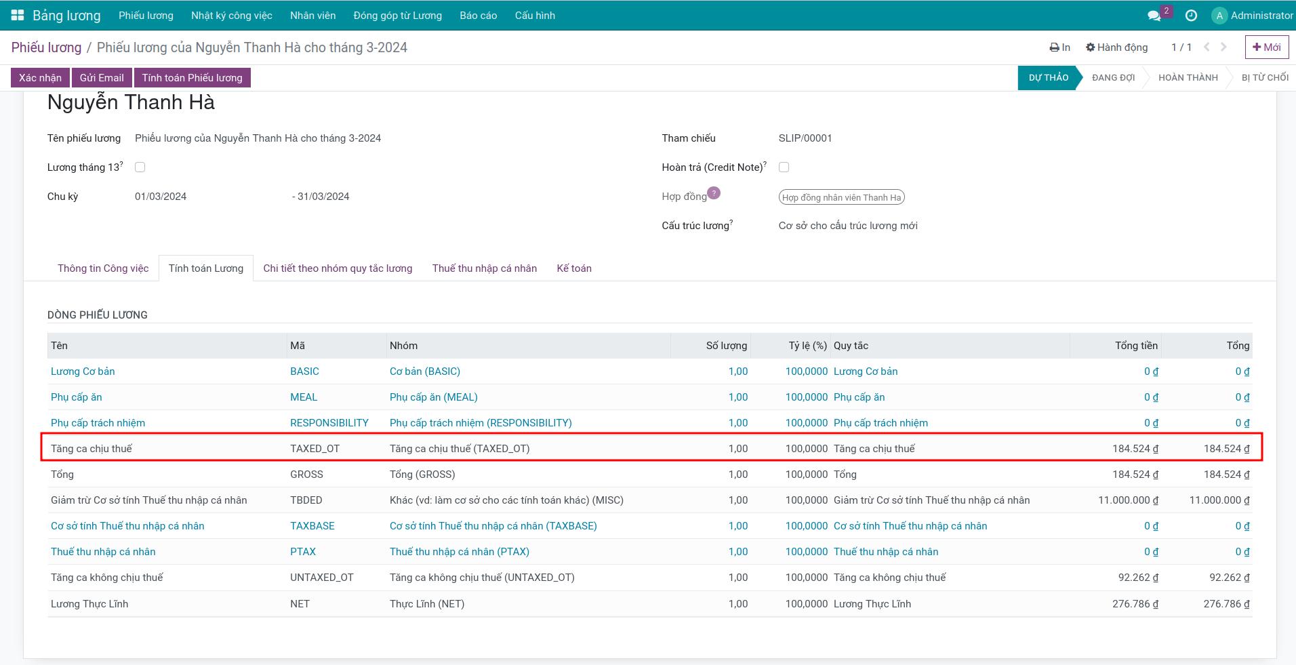Open the Lương Cơ bản line name

[83, 371]
